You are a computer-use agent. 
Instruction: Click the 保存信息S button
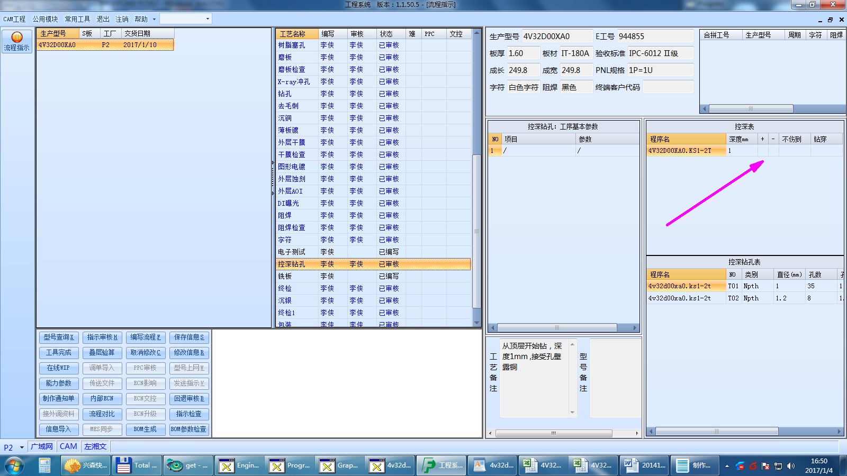(189, 337)
